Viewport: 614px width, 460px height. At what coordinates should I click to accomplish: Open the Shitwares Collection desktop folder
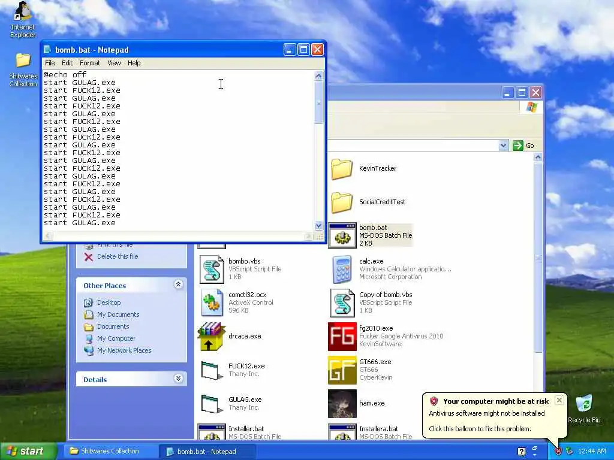pyautogui.click(x=23, y=69)
